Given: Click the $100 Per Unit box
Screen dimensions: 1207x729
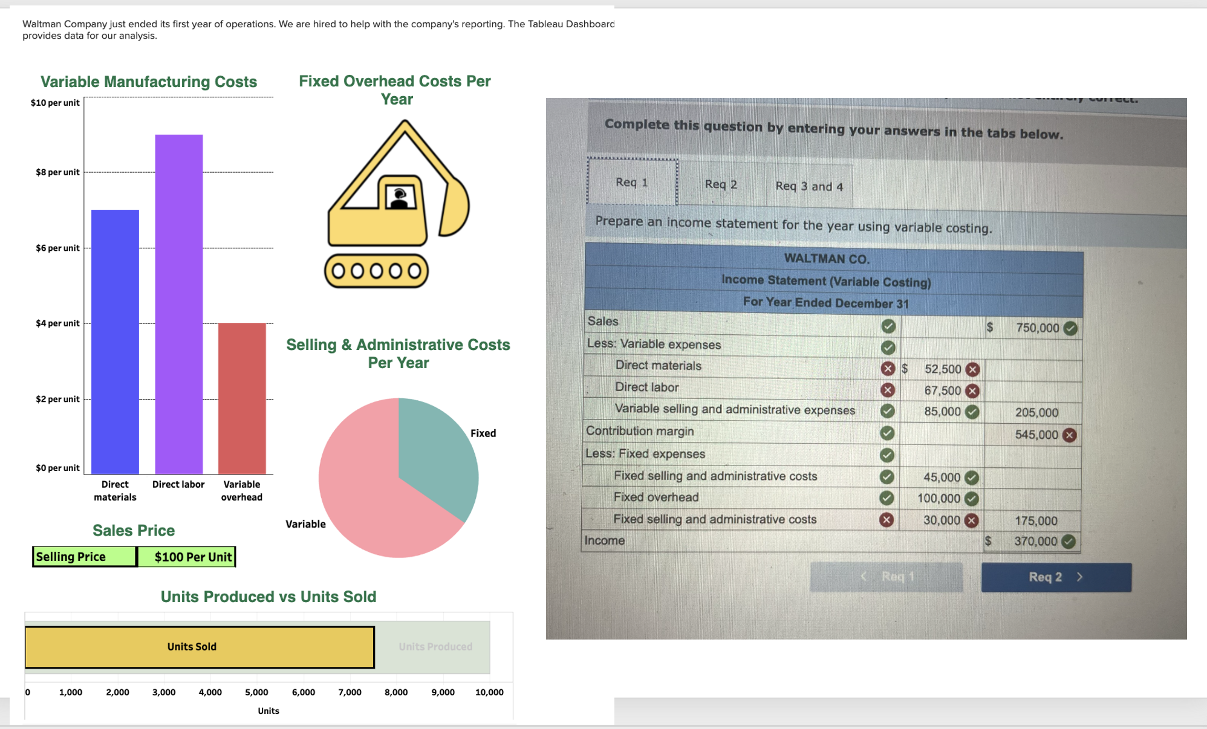Looking at the screenshot, I should [x=187, y=557].
